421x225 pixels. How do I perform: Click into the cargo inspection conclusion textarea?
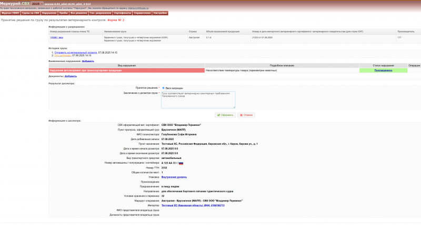click(x=198, y=100)
